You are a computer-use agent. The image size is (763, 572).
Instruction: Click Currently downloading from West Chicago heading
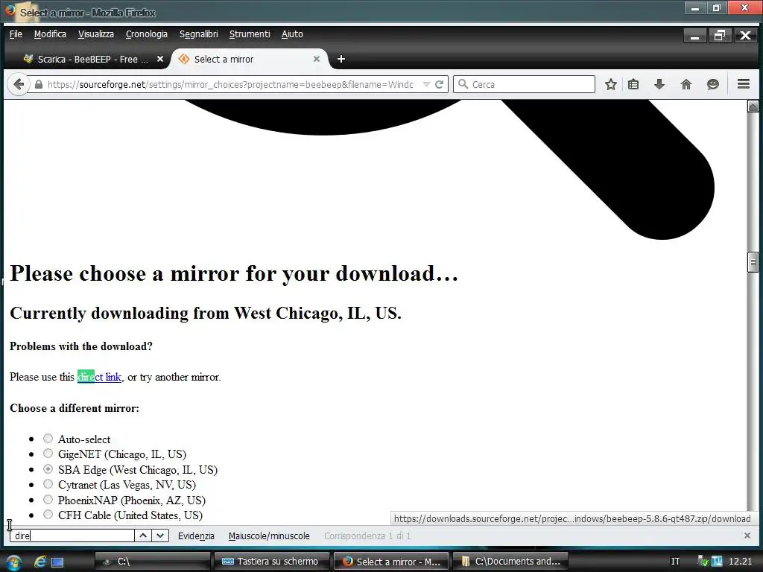click(x=206, y=314)
